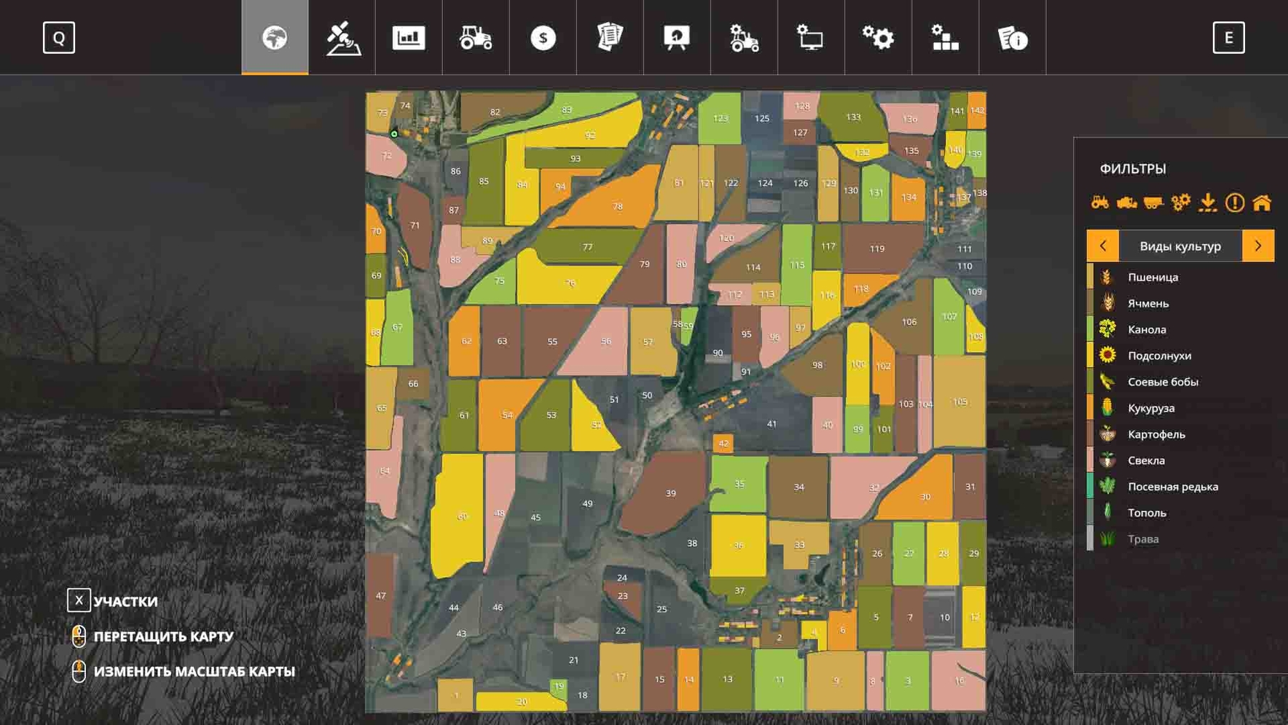Toggle the download arrow filter icon

coord(1208,203)
